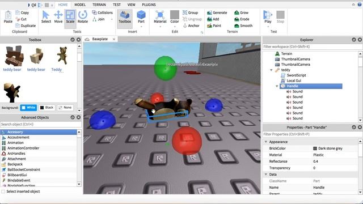The height and width of the screenshot is (204, 363).
Task: Cut the selected object
Action: click(x=21, y=19)
